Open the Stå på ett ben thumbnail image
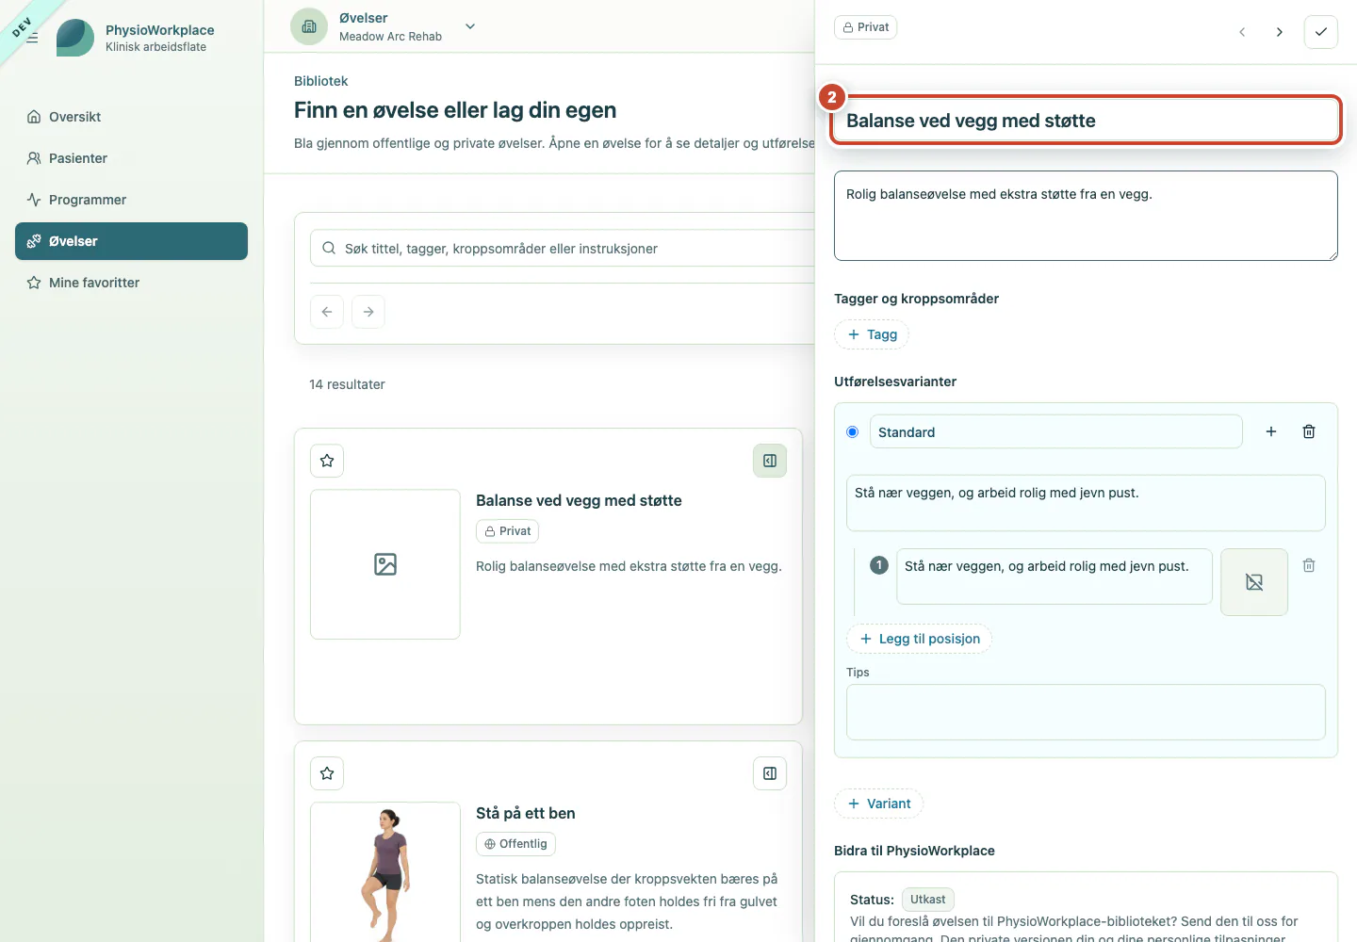The height and width of the screenshot is (942, 1357). (385, 872)
